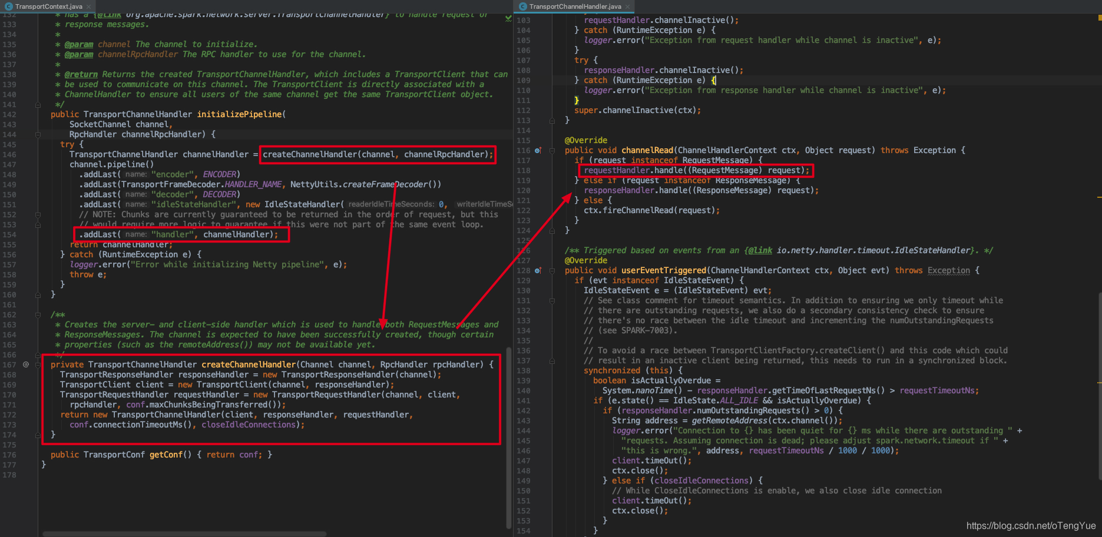
Task: Collapse the initializePipeline fold marker at RpcHandler line
Action: [x=38, y=134]
